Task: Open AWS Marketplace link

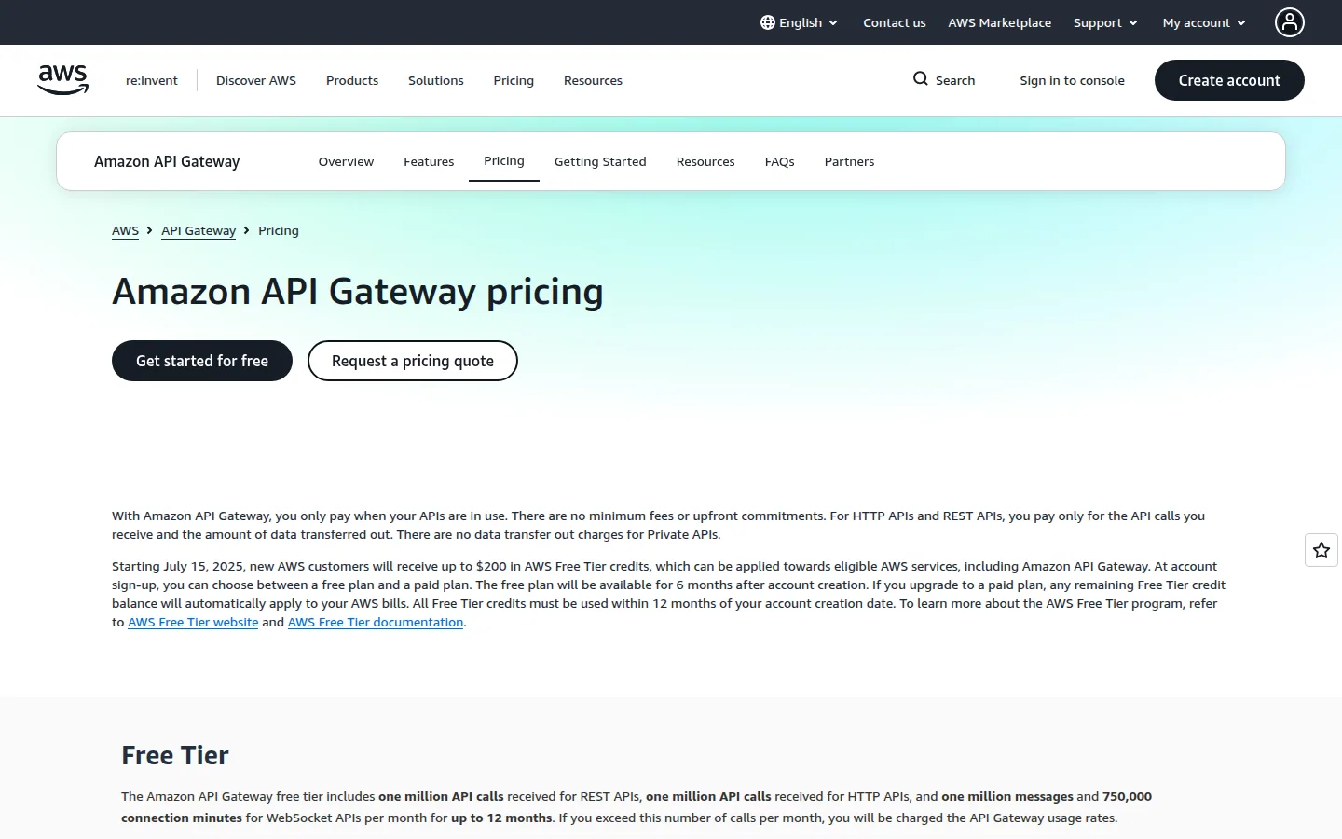Action: tap(999, 22)
